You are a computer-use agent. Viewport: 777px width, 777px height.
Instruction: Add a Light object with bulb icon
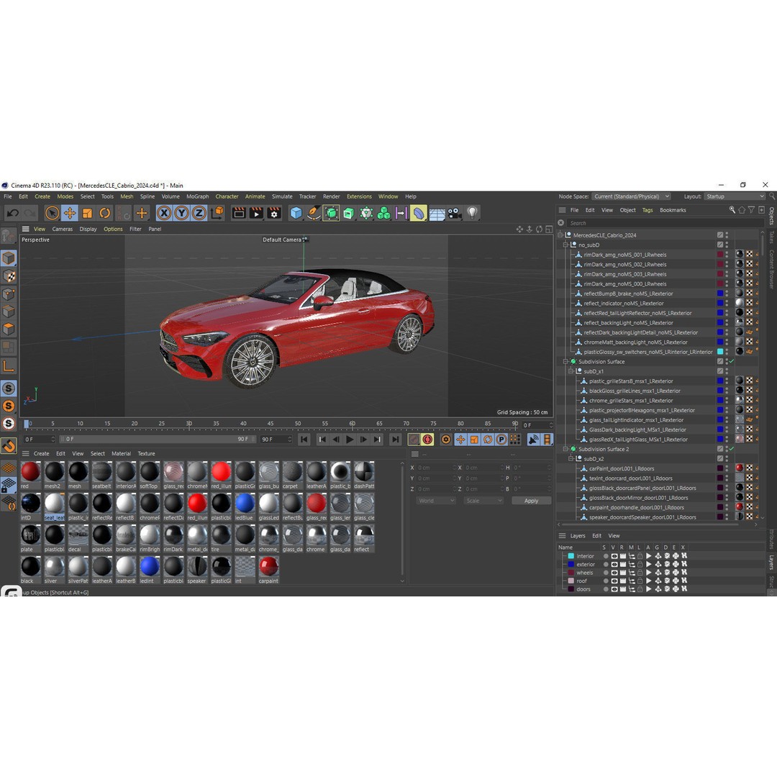(472, 213)
